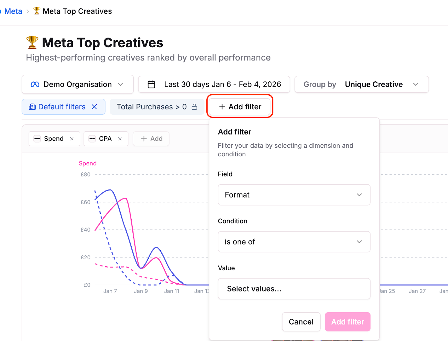Click the plus icon inside the Add metric chip
The image size is (448, 341).
click(144, 138)
